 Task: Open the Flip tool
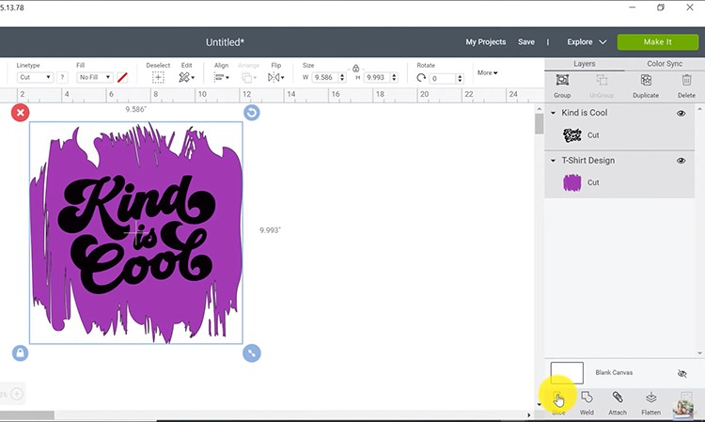pyautogui.click(x=275, y=77)
